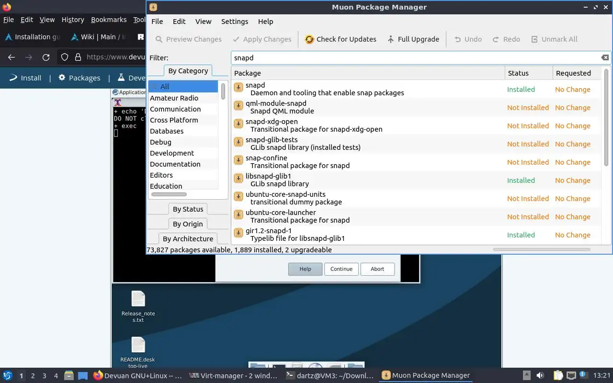Open the application launcher in the taskbar
This screenshot has width=613, height=383.
[8, 375]
